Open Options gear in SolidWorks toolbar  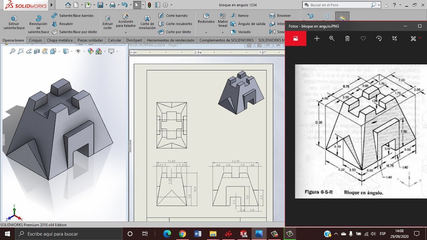[165, 5]
